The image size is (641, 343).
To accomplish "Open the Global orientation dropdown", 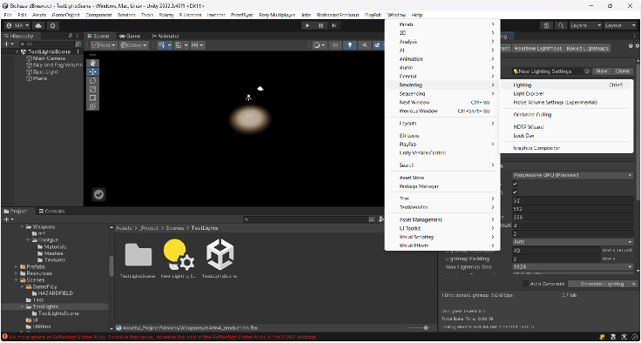I will click(x=133, y=45).
